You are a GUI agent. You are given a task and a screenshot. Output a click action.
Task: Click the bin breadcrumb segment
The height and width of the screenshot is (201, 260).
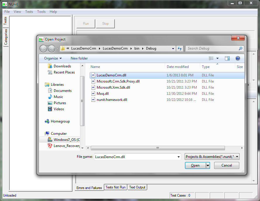pyautogui.click(x=137, y=48)
